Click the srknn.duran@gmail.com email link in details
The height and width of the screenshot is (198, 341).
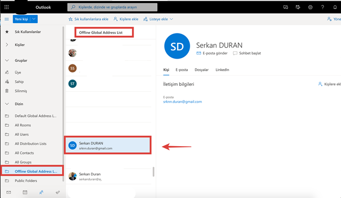pos(182,102)
